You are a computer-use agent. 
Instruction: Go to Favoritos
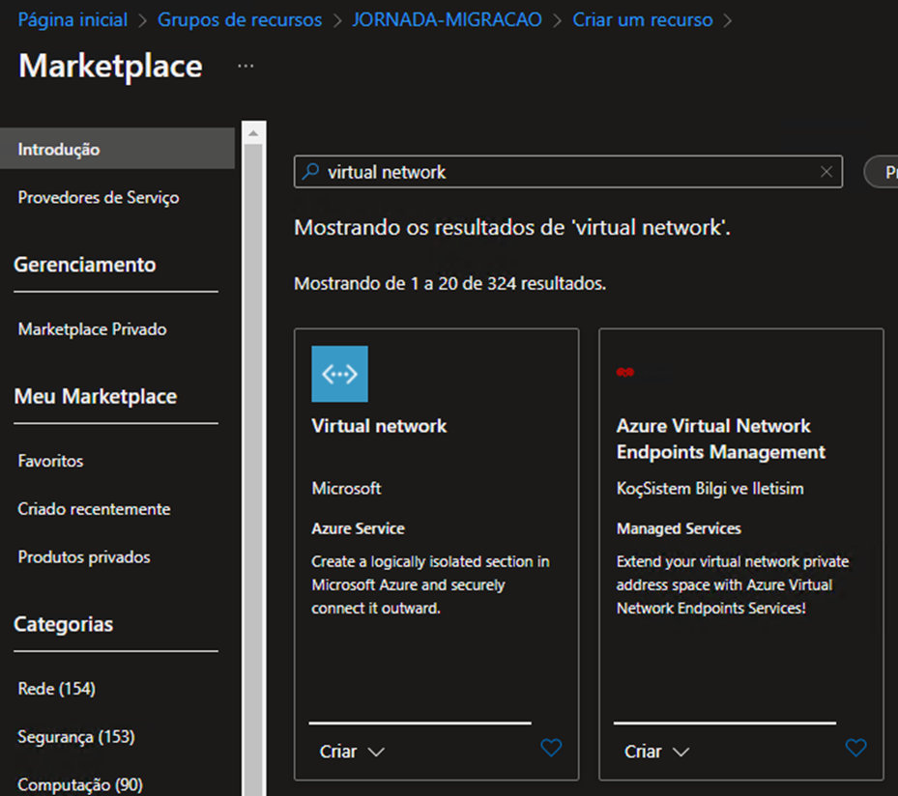50,461
